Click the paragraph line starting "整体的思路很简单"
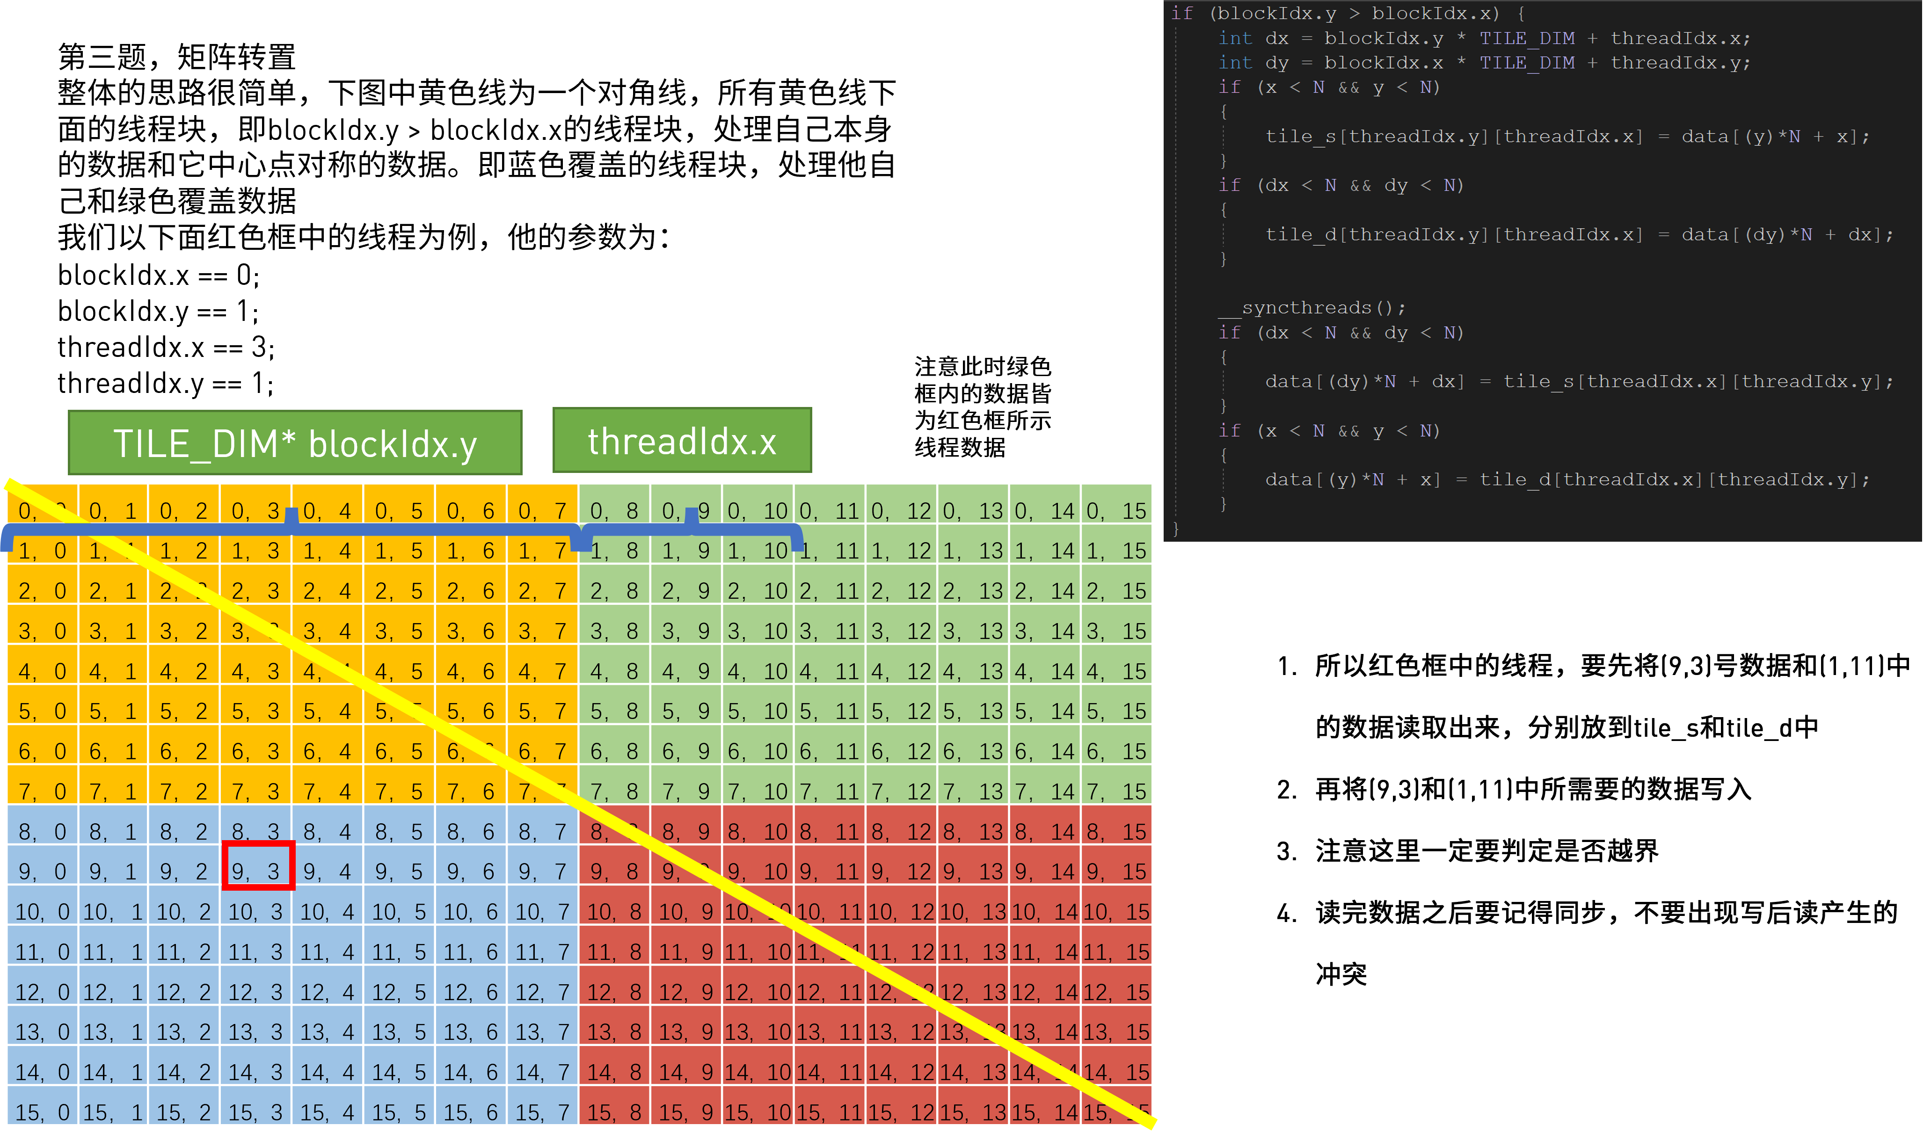1931x1140 pixels. pos(477,92)
